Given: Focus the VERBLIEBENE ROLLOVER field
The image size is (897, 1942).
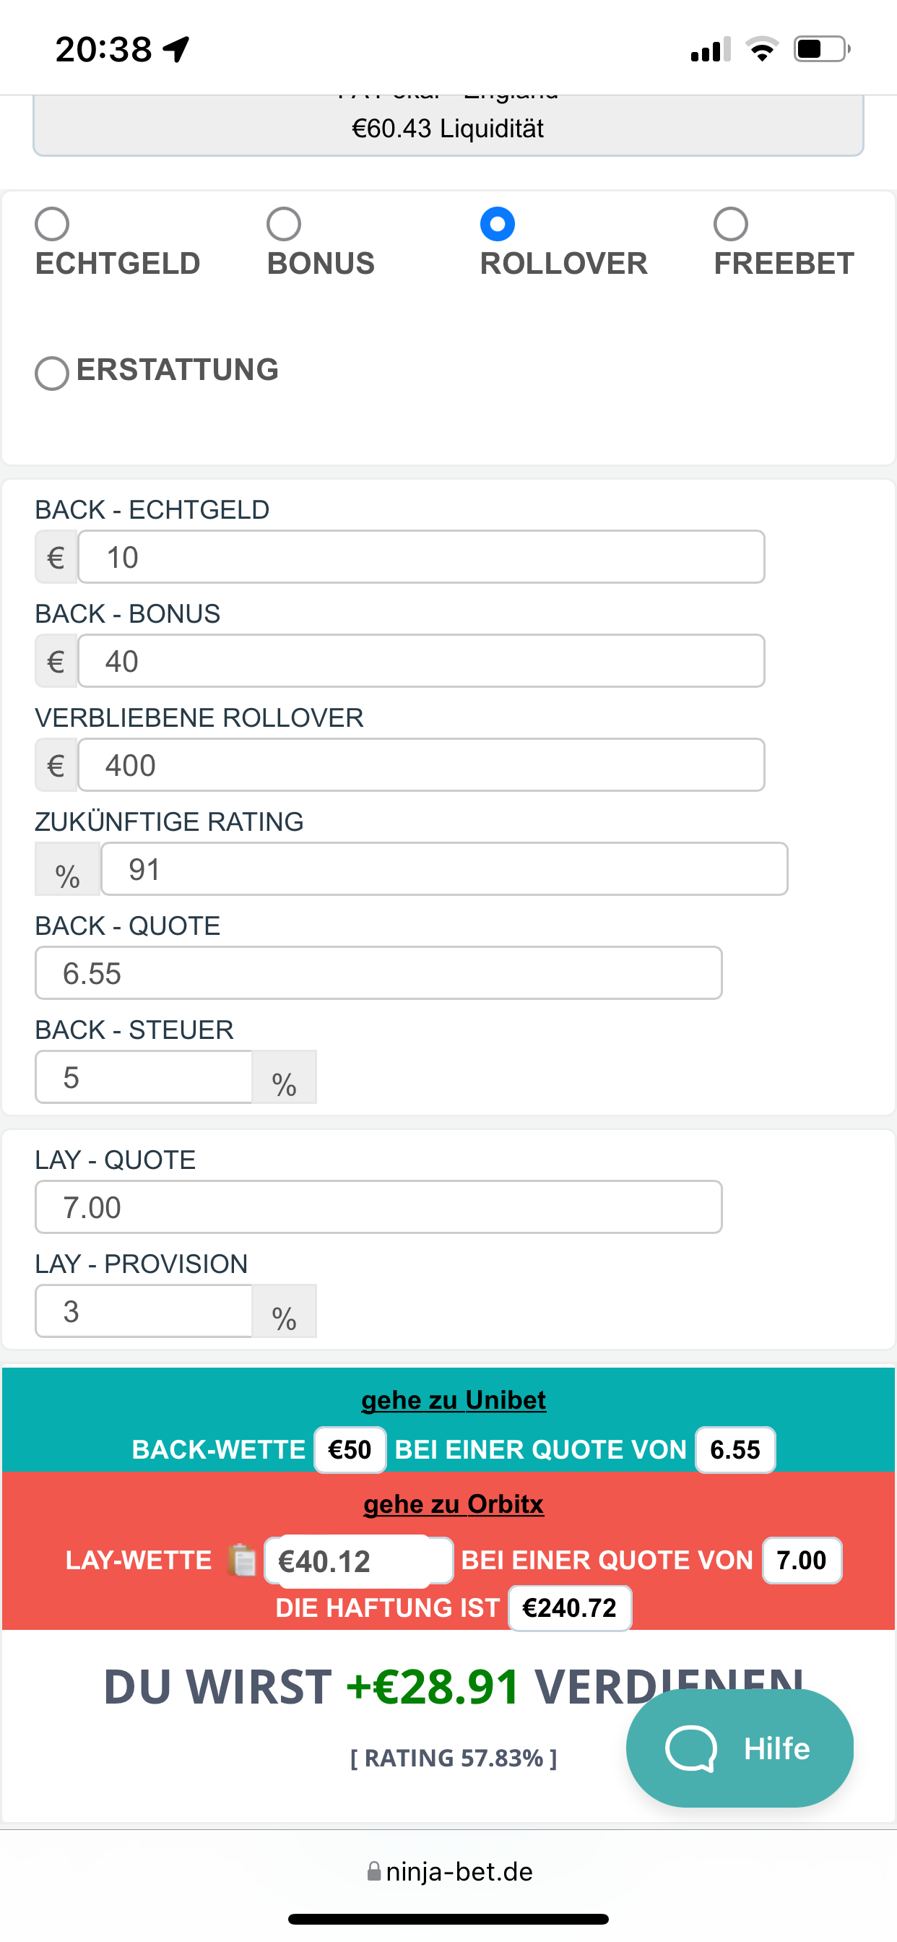Looking at the screenshot, I should (421, 765).
